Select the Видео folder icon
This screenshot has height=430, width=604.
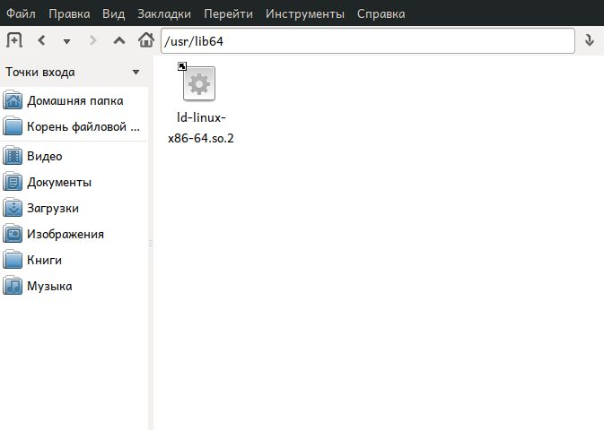(13, 156)
